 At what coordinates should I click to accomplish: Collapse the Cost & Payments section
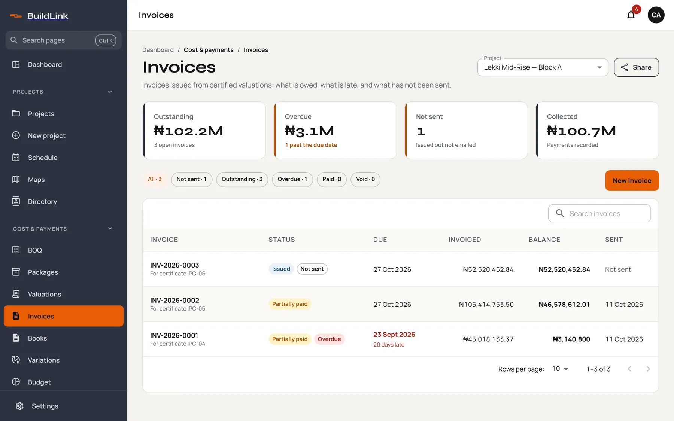click(110, 229)
